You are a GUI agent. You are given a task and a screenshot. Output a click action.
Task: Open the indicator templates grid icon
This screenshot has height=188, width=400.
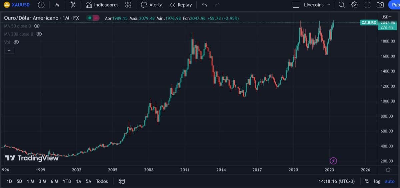pyautogui.click(x=128, y=5)
